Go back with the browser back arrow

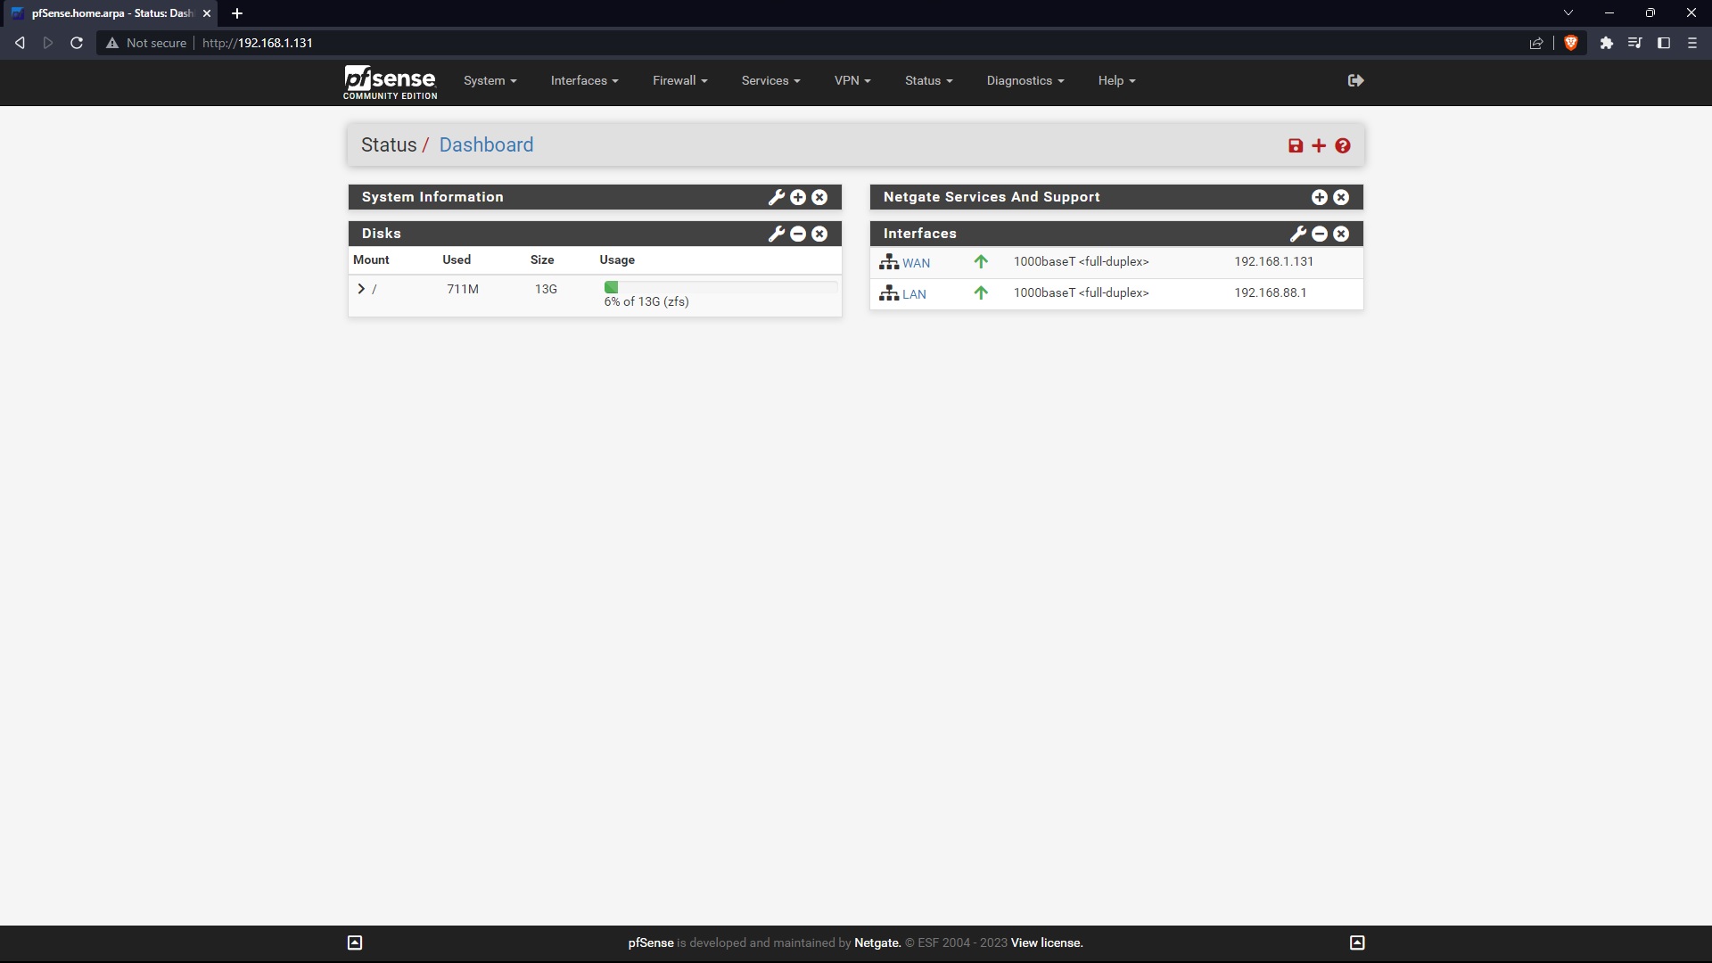20,43
